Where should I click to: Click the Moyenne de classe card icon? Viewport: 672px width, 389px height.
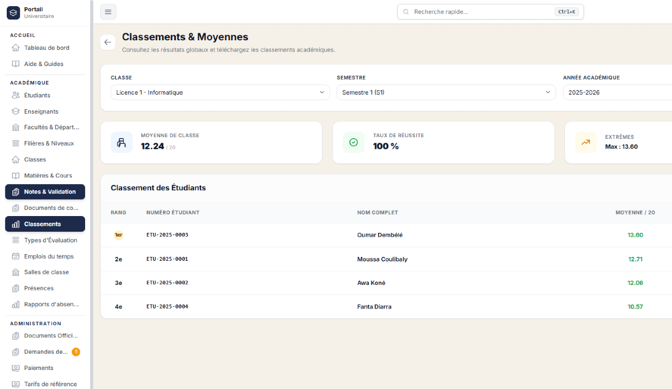[x=122, y=142]
